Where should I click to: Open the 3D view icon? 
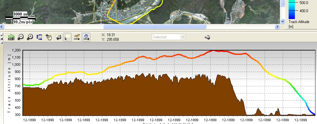pos(11,37)
